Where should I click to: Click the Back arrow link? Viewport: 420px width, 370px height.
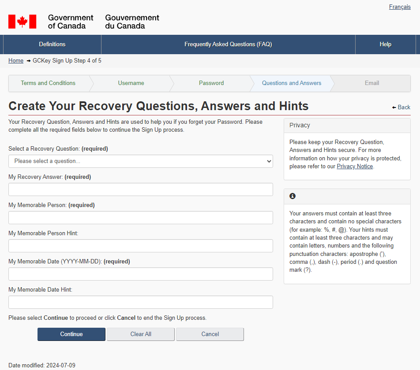point(401,107)
